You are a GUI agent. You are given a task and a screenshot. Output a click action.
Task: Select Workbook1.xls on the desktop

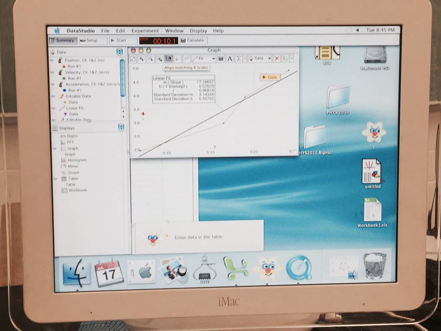point(373,212)
